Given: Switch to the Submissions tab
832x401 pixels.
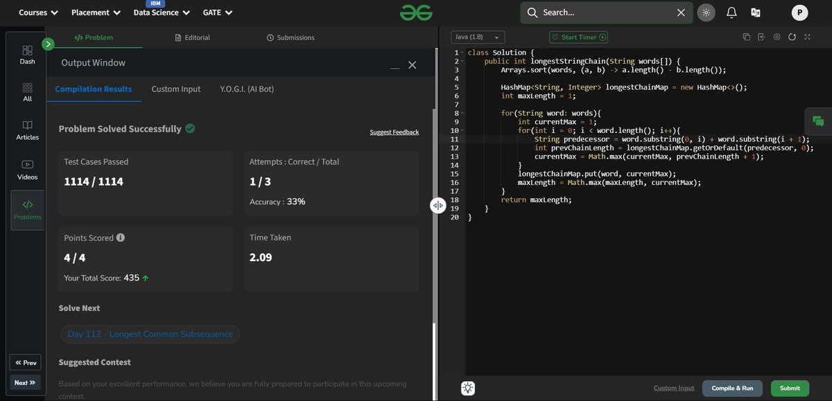Looking at the screenshot, I should [x=291, y=37].
